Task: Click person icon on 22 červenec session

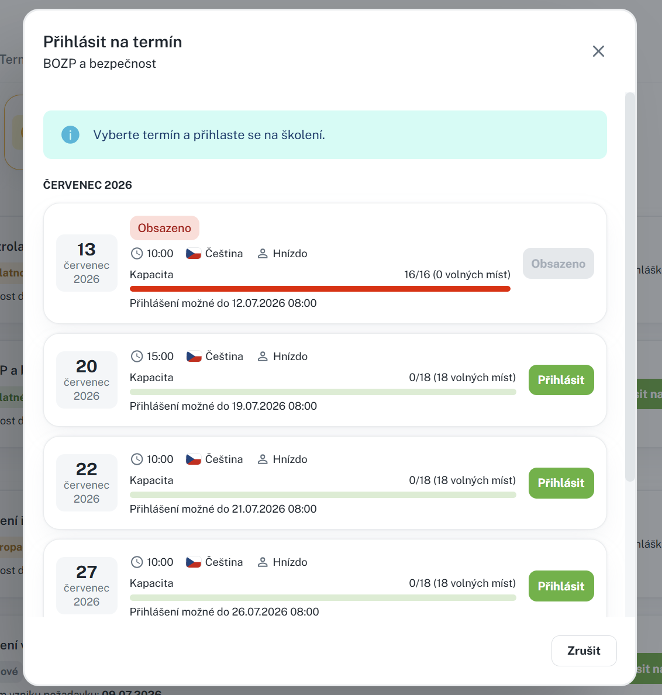Action: [x=263, y=459]
